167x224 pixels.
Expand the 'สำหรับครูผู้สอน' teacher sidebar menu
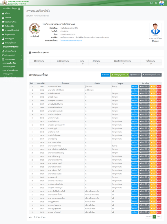pyautogui.click(x=12, y=39)
